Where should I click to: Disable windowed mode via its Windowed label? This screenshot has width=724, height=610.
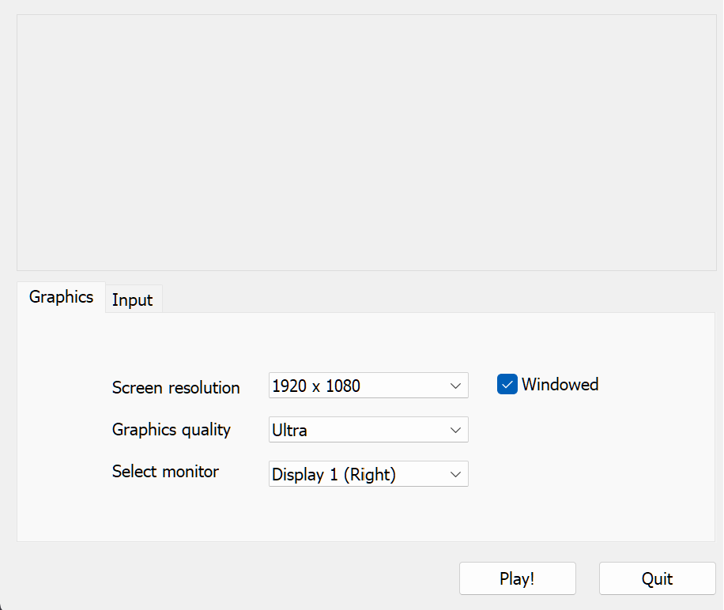(x=560, y=384)
